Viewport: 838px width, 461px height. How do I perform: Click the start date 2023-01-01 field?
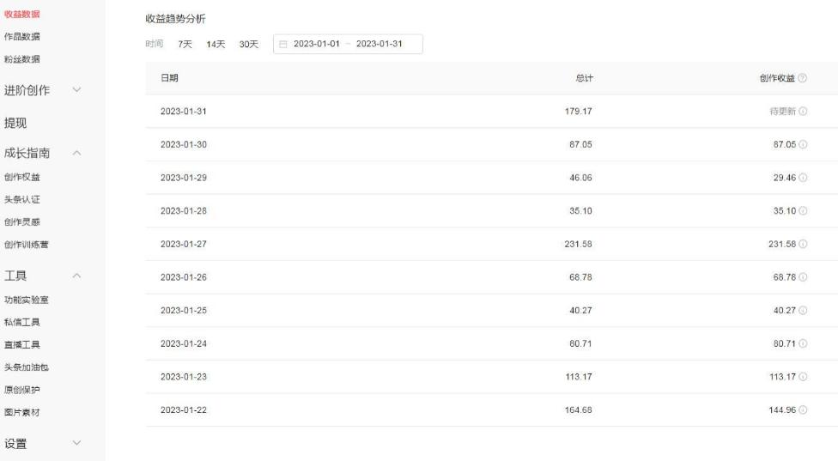[x=319, y=45]
